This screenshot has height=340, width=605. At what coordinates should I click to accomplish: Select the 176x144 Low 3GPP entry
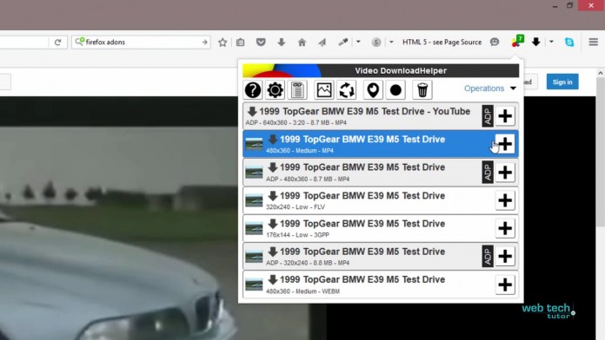381,228
